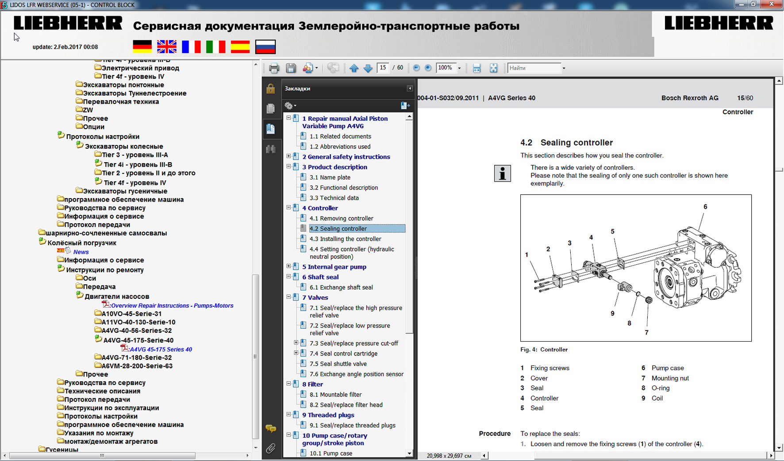Image resolution: width=784 pixels, height=461 pixels.
Task: Click the save (floppy disk) icon
Action: click(x=291, y=68)
